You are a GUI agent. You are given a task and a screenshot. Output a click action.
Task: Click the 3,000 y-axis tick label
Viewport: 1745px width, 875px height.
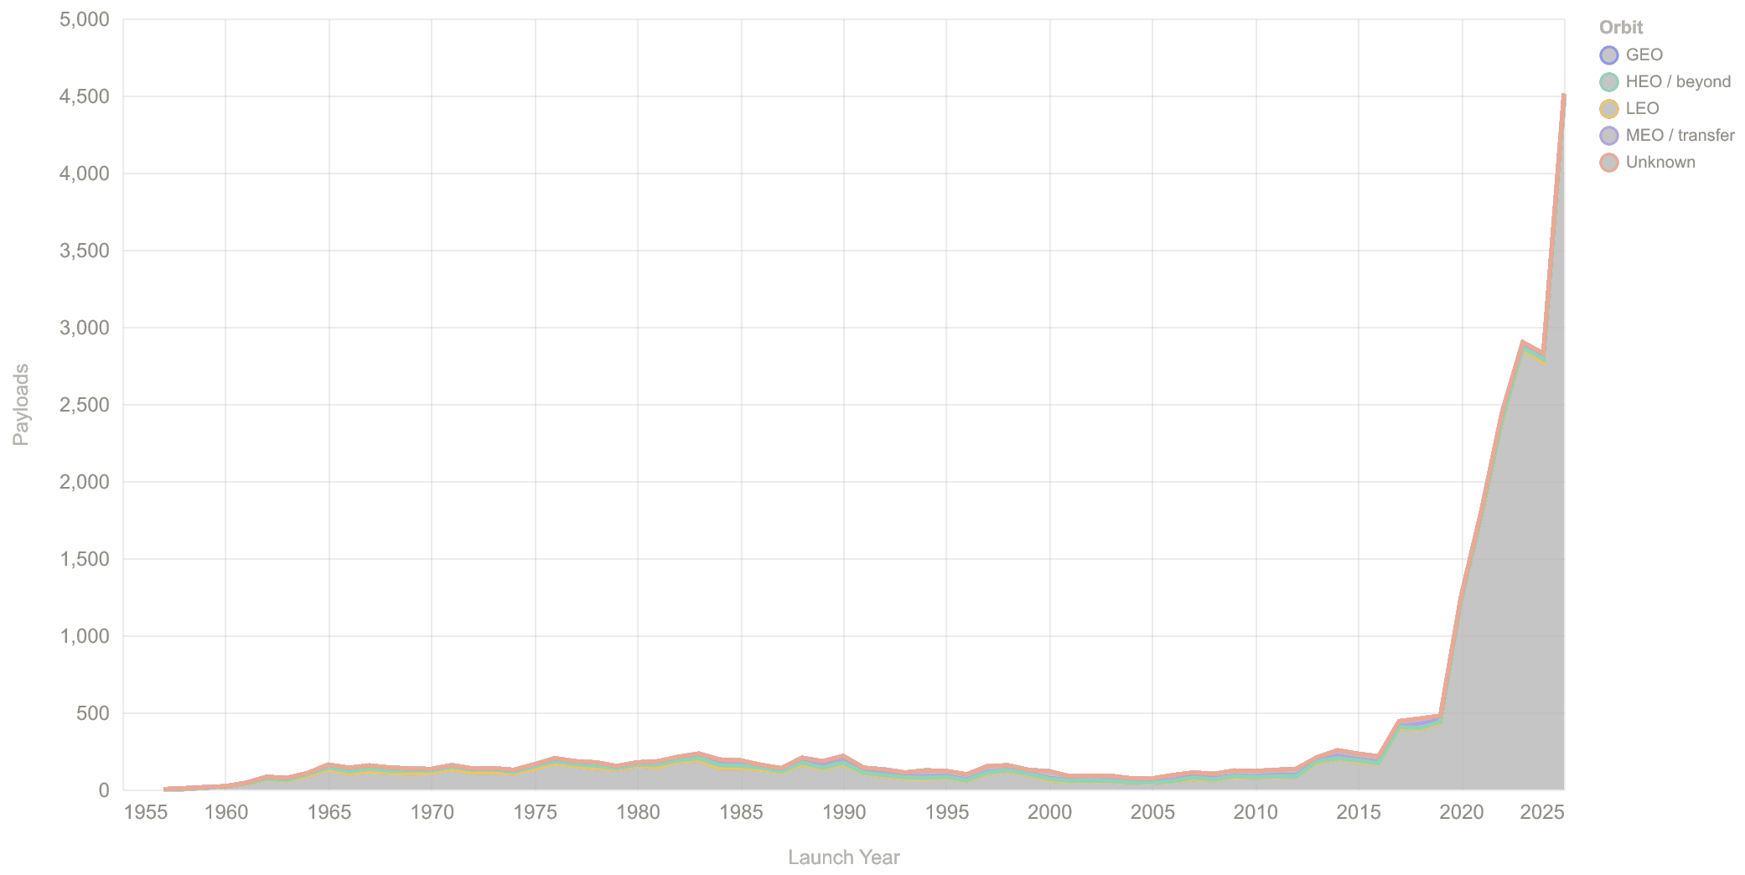[85, 328]
